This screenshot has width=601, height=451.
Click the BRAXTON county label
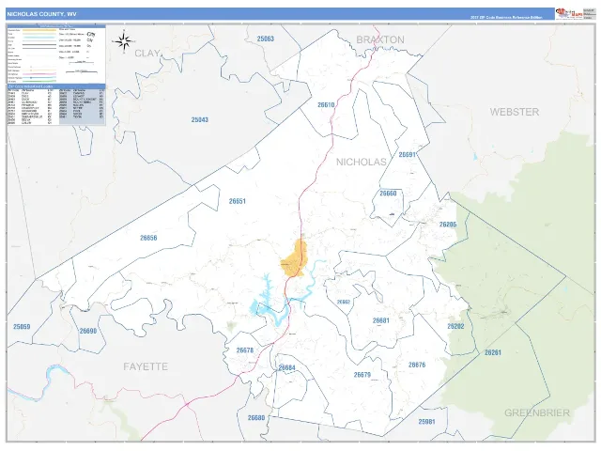pyautogui.click(x=380, y=39)
